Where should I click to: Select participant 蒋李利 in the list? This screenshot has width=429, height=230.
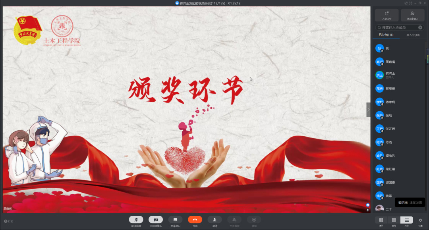point(400,102)
